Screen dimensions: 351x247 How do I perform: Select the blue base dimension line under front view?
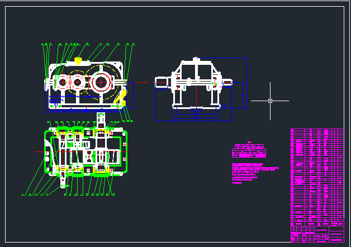(84, 104)
